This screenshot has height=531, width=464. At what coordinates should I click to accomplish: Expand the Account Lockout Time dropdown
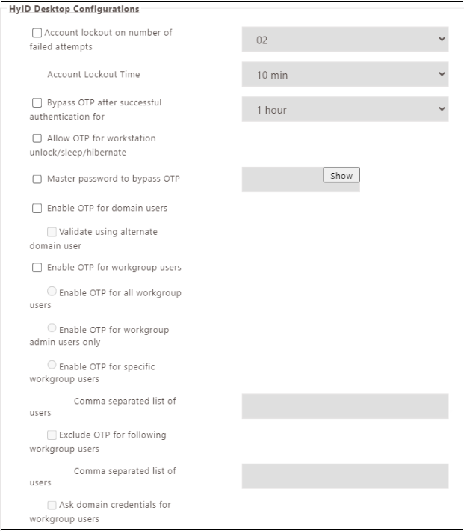pos(344,75)
